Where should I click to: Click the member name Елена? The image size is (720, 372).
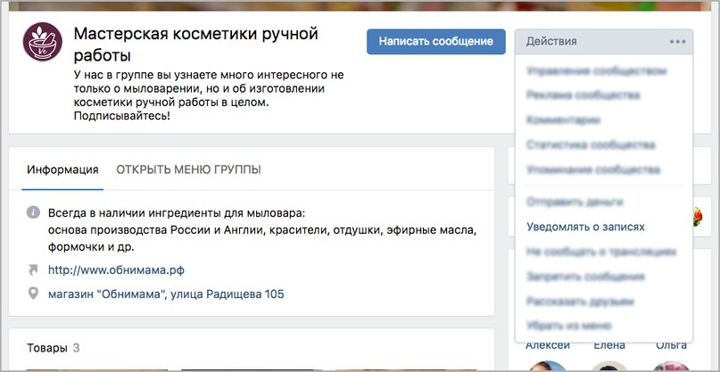(608, 345)
